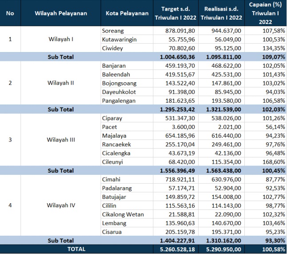This screenshot has height=254, width=287.
Task: Select the 'Wilayah III' cell
Action: [x=61, y=140]
